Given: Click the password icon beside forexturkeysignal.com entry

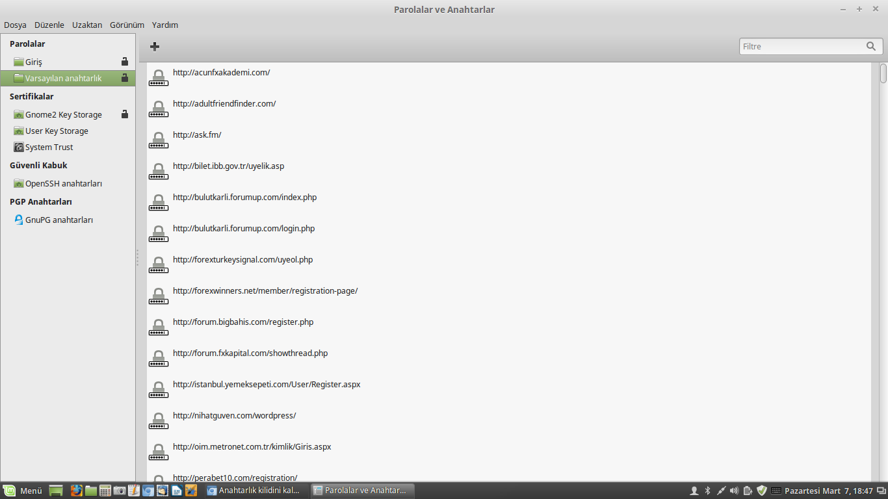Looking at the screenshot, I should 159,265.
